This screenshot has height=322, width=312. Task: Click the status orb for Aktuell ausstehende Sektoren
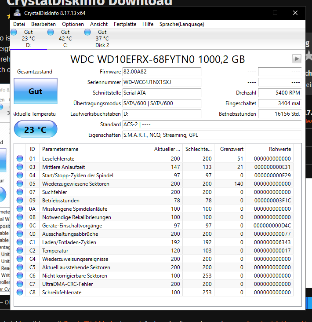20,267
